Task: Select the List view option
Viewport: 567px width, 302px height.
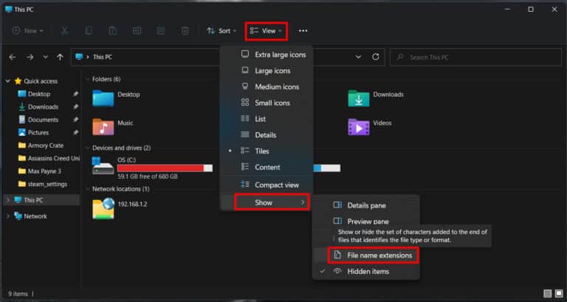Action: 267,119
